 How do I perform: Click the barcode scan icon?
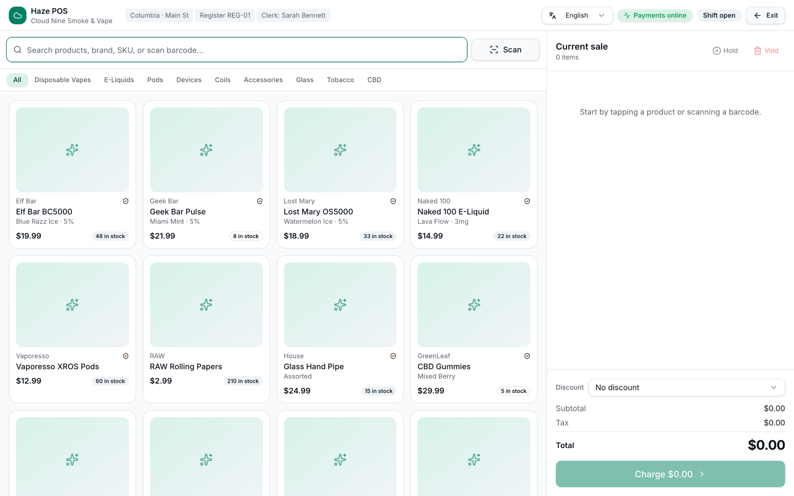point(494,50)
